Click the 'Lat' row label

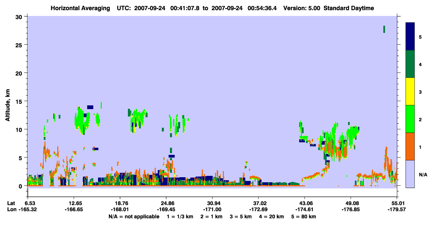coord(11,203)
